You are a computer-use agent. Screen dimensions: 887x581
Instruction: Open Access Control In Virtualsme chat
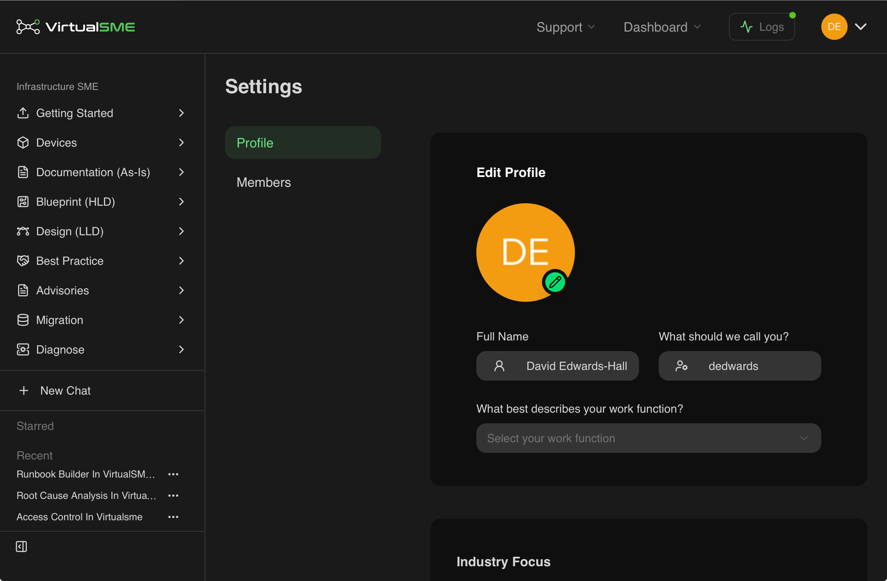pos(79,517)
